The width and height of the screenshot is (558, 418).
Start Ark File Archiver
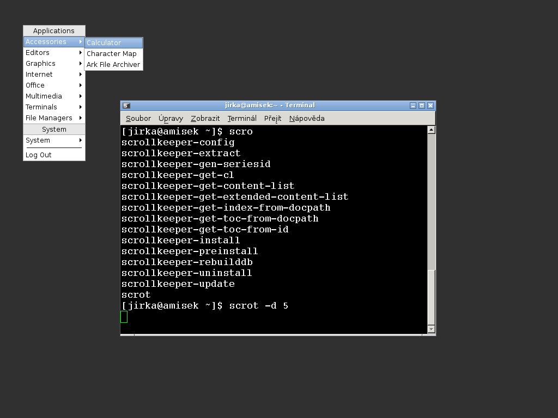pyautogui.click(x=113, y=64)
